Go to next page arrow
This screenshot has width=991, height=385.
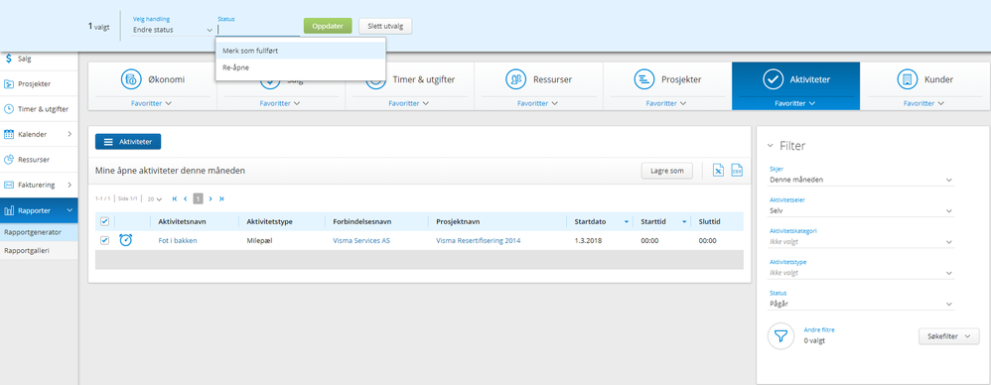(211, 198)
